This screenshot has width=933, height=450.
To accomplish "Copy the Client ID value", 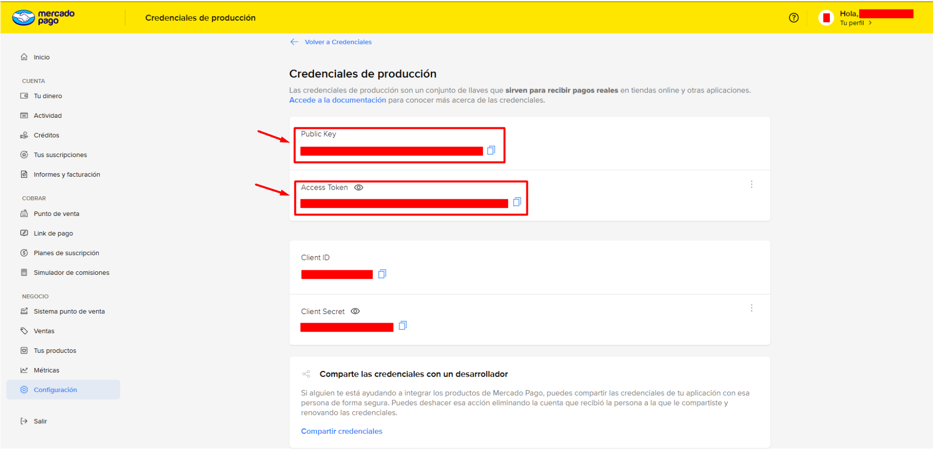I will click(x=382, y=274).
